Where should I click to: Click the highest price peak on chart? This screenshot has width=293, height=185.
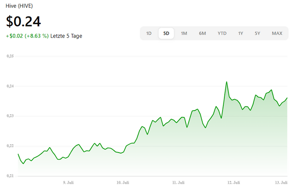[227, 82]
